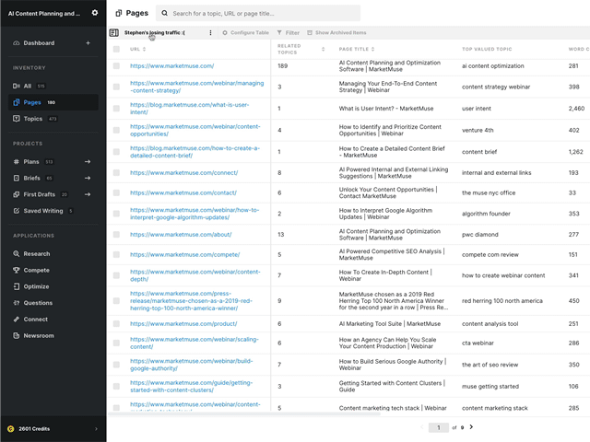
Task: Check the content-opportunities webinar row
Action: coord(116,130)
